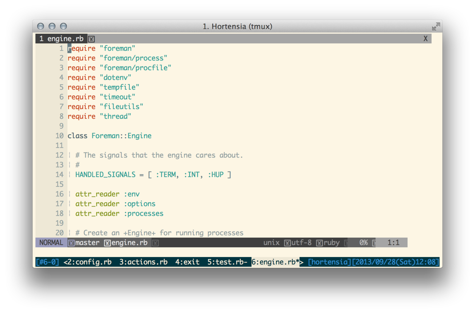Viewport: 475px width, 313px height.
Task: Switch to tmux window 5:test.rb
Action: [227, 262]
